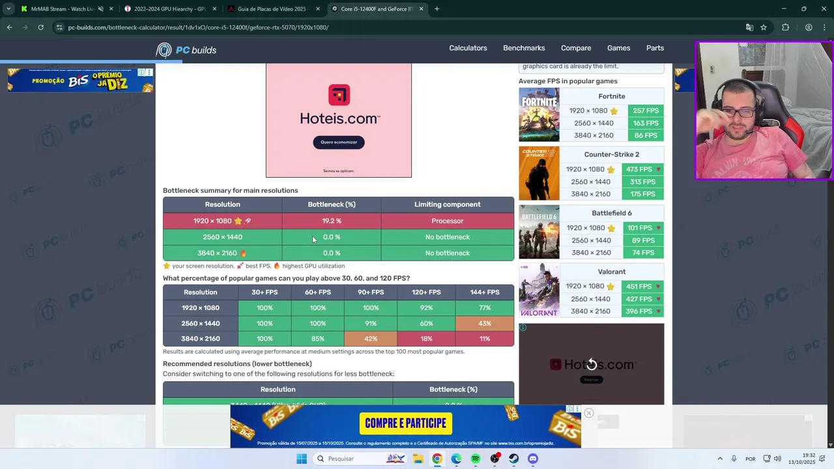The width and height of the screenshot is (834, 469).
Task: Click the Battlefield 6 74 FPS value
Action: point(643,253)
